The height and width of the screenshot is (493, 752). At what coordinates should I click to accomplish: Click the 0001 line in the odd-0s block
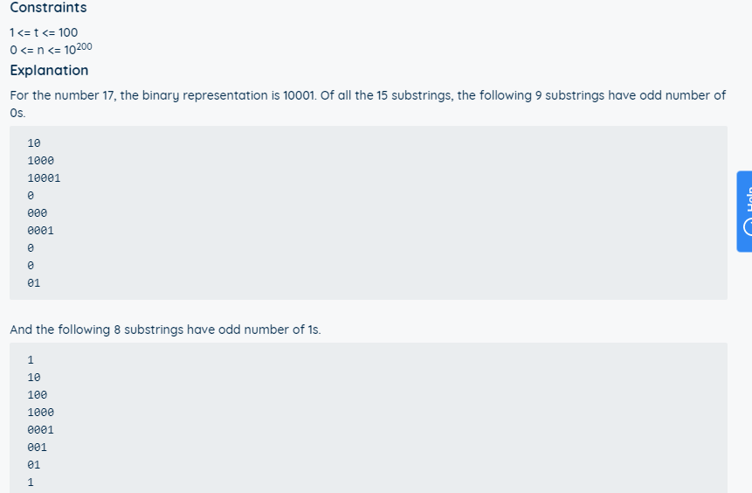(x=40, y=231)
